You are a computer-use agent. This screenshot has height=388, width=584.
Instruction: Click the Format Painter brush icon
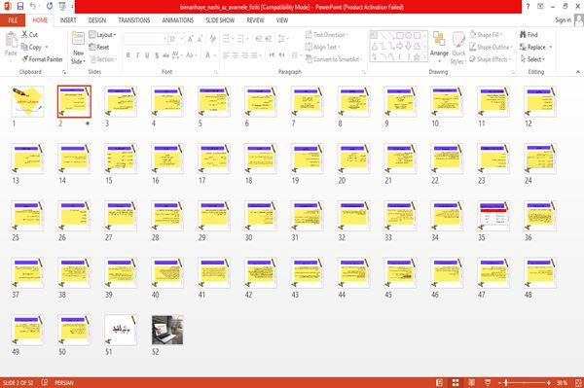[x=25, y=59]
